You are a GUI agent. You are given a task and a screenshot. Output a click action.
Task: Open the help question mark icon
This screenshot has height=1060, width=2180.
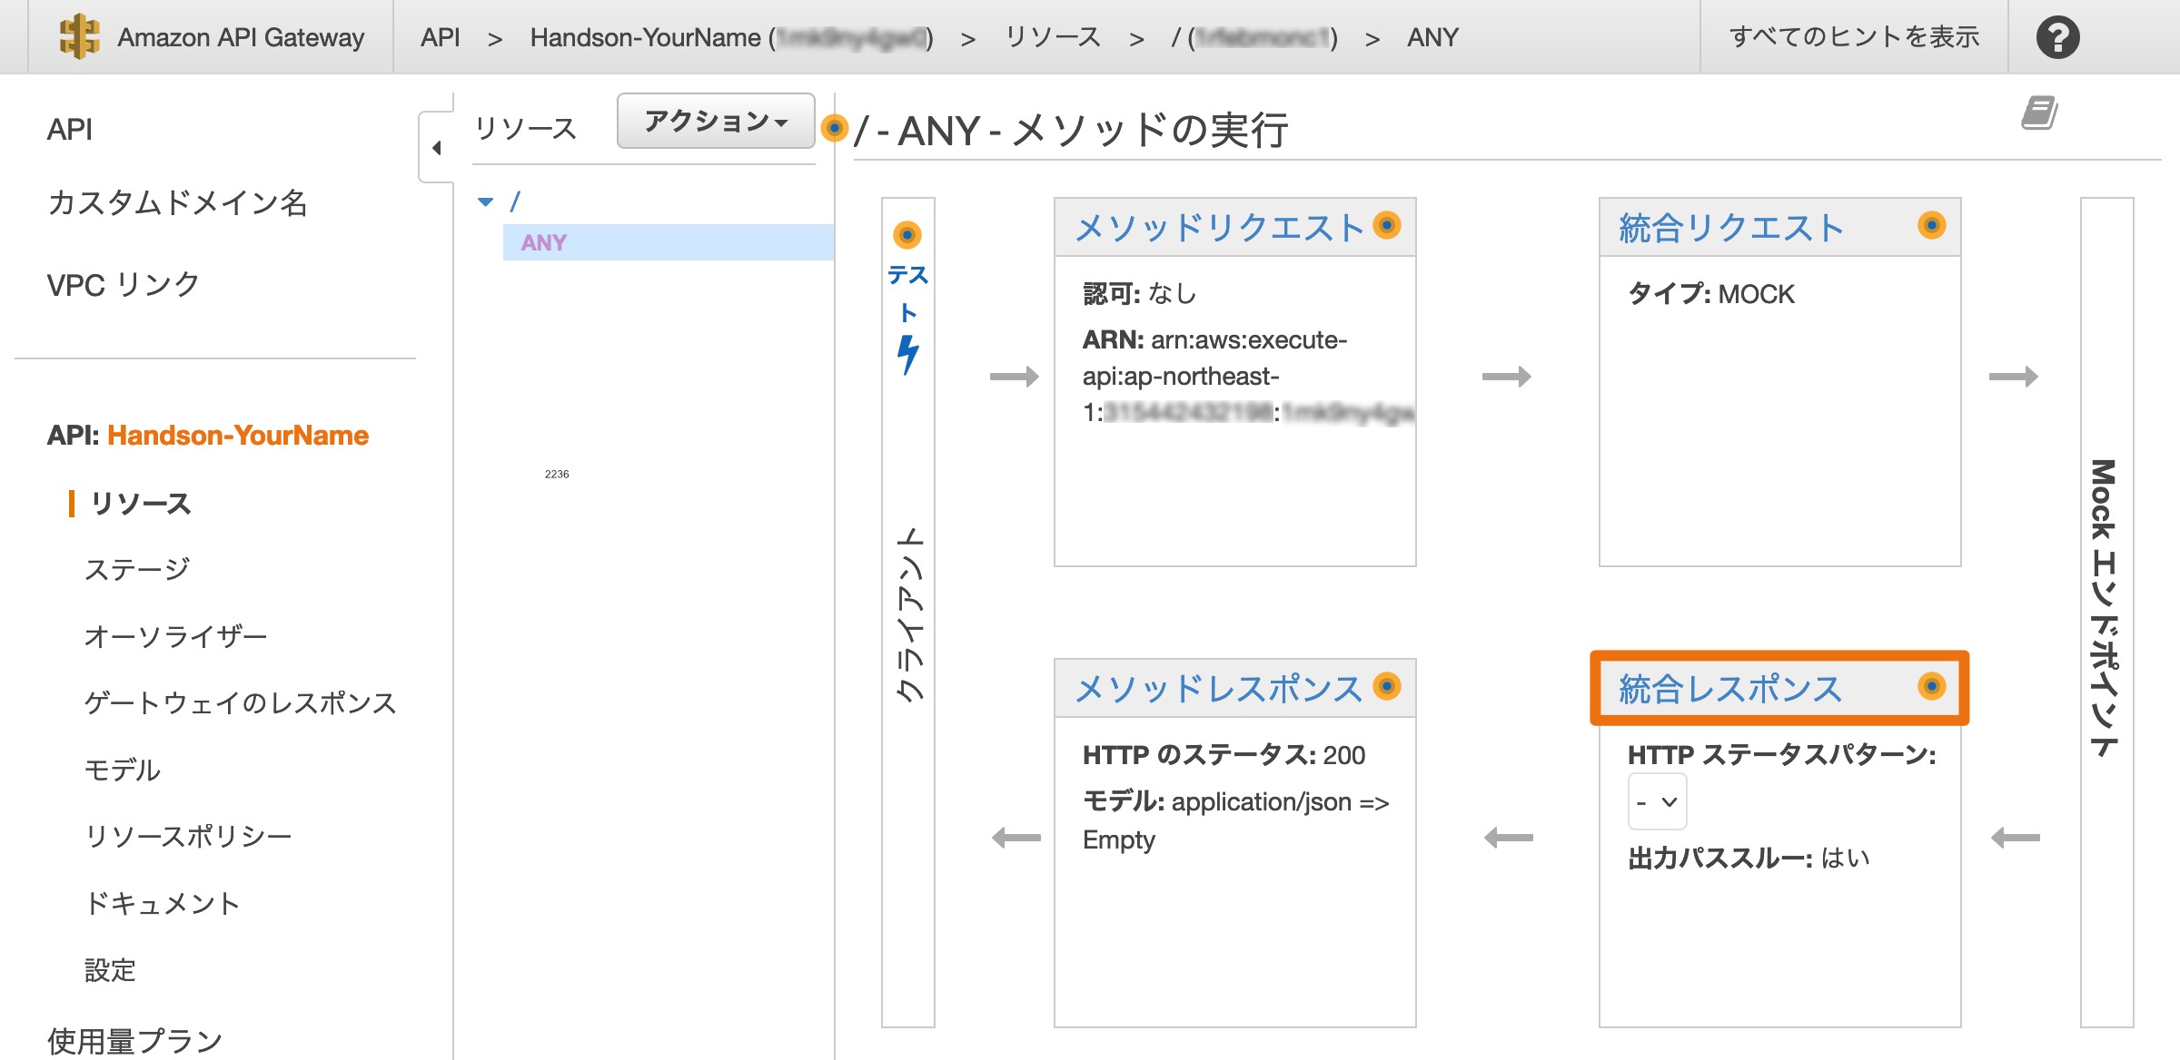coord(2057,37)
